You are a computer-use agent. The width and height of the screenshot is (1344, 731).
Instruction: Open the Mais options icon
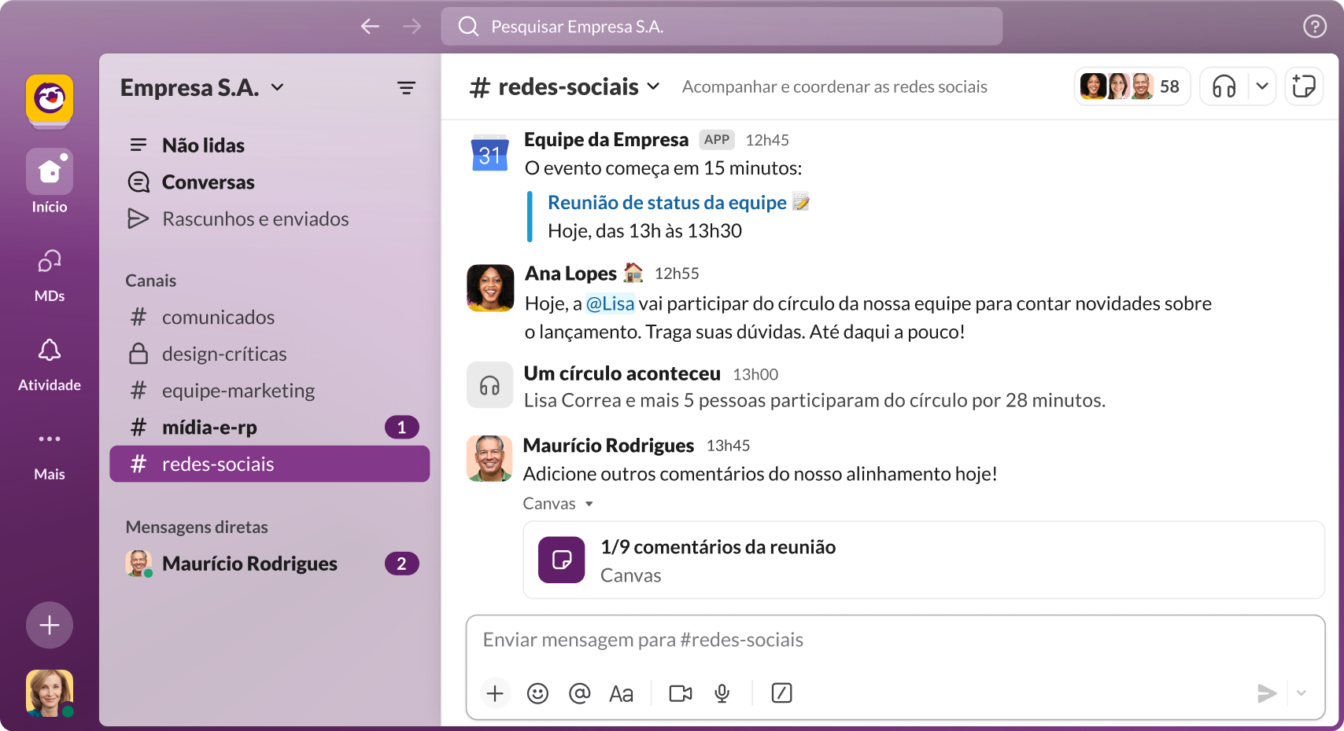coord(49,439)
